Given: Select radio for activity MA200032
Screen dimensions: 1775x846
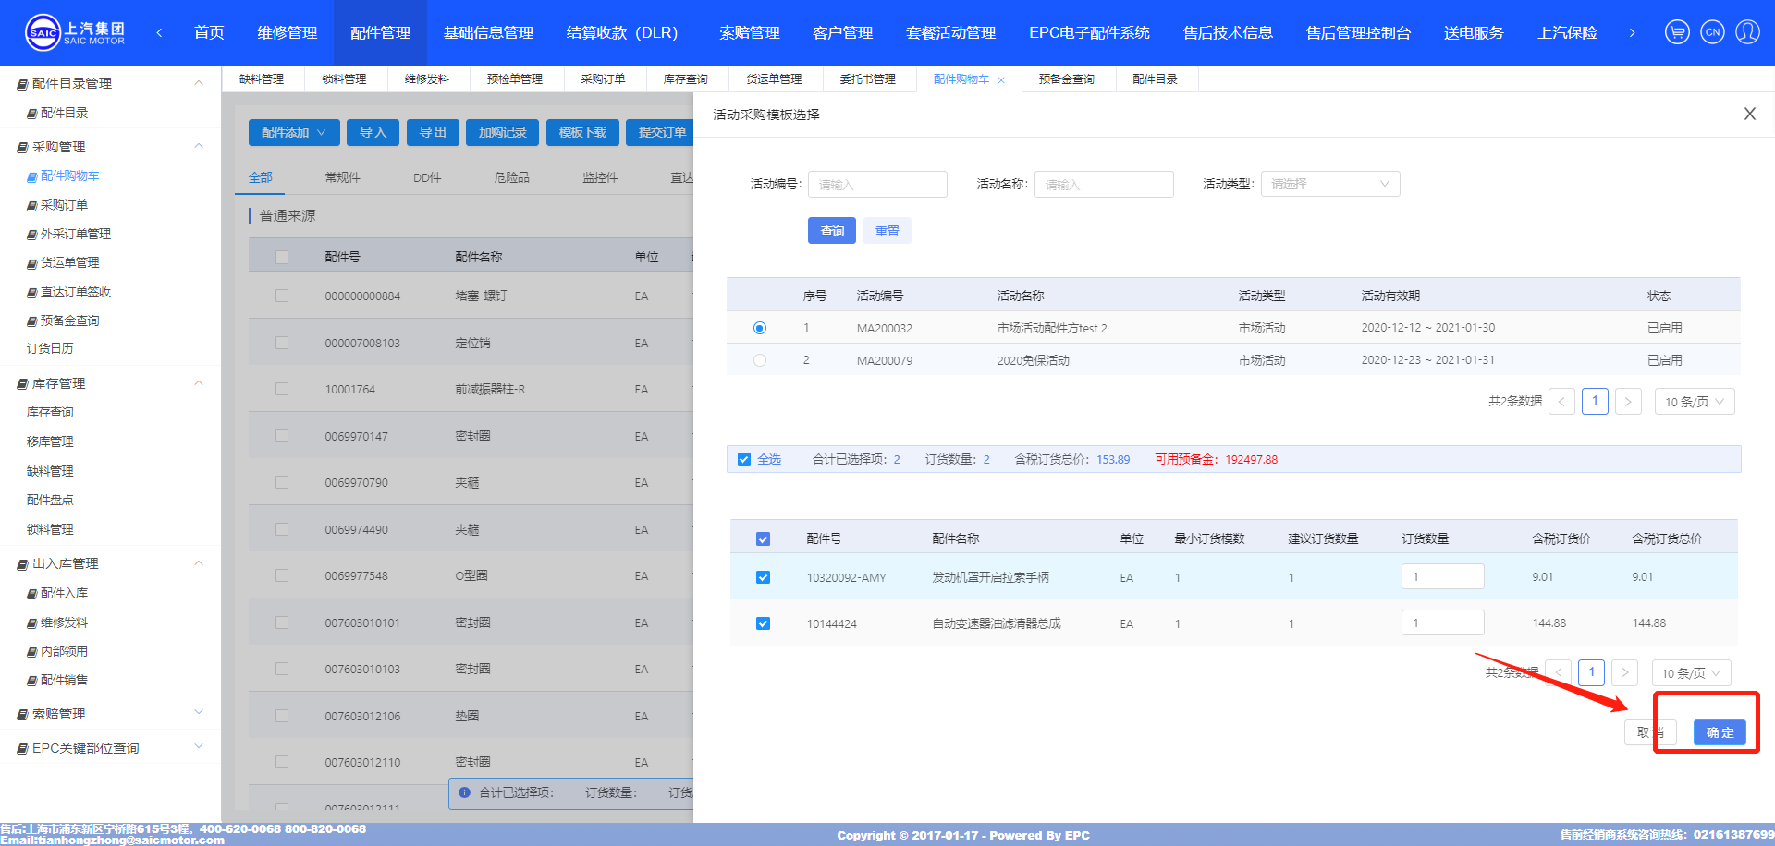Looking at the screenshot, I should point(760,328).
